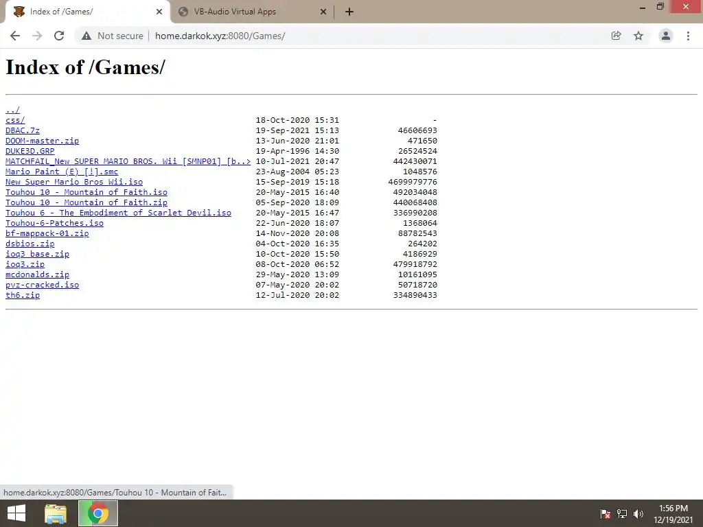Image resolution: width=703 pixels, height=527 pixels.
Task: Click the file size 4699979776
Action: pyautogui.click(x=413, y=182)
